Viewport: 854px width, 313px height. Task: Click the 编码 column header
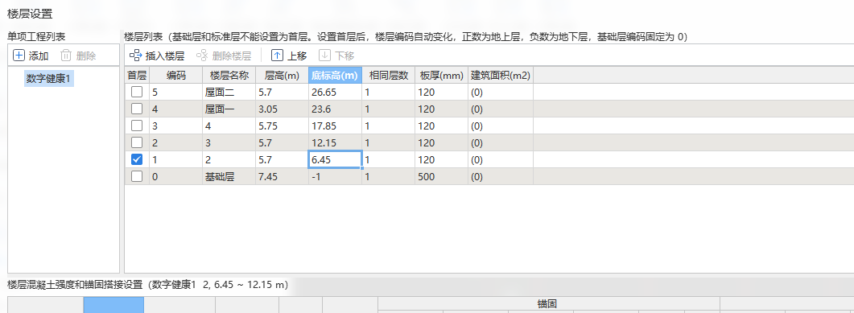pos(176,75)
